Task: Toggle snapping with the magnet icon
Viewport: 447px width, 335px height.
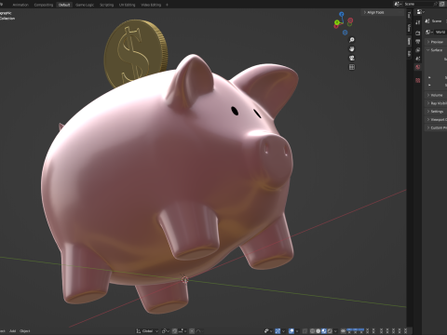Action: tap(175, 331)
